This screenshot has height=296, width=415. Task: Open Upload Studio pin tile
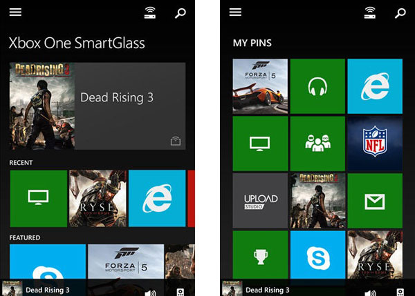[260, 201]
